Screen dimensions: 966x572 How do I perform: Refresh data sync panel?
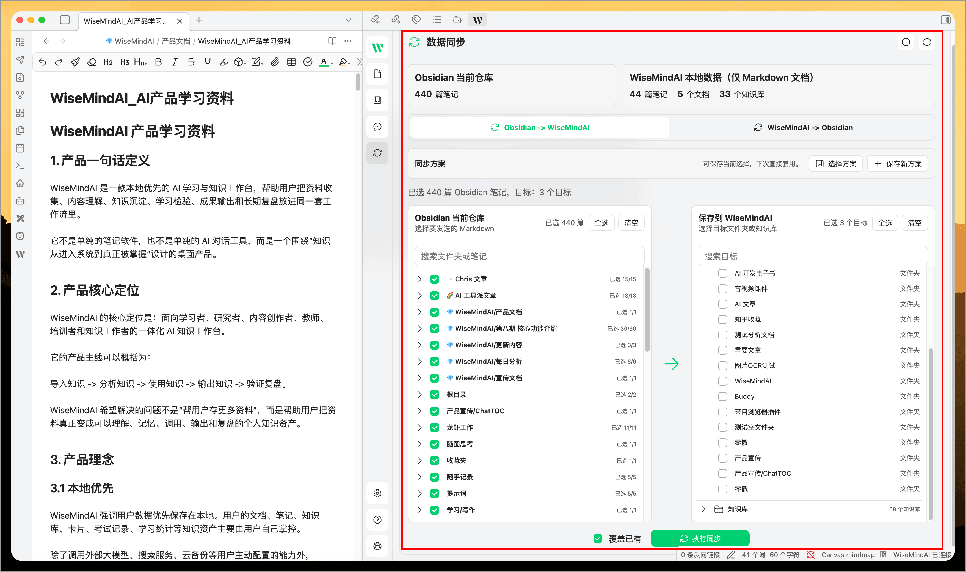(x=927, y=42)
